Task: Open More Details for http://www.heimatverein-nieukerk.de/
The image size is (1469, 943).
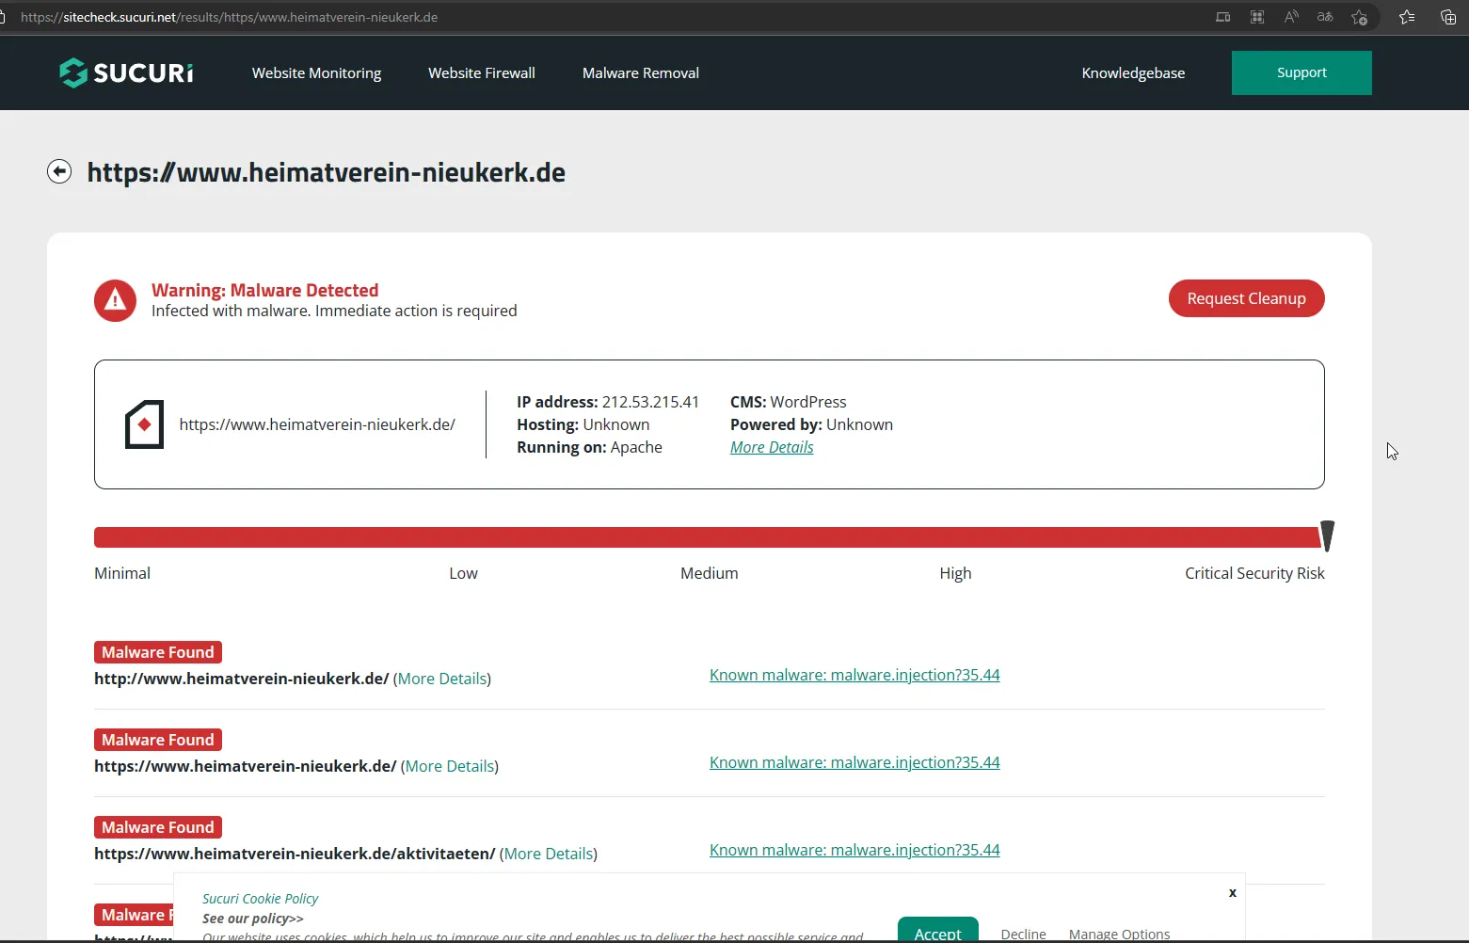Action: coord(442,679)
